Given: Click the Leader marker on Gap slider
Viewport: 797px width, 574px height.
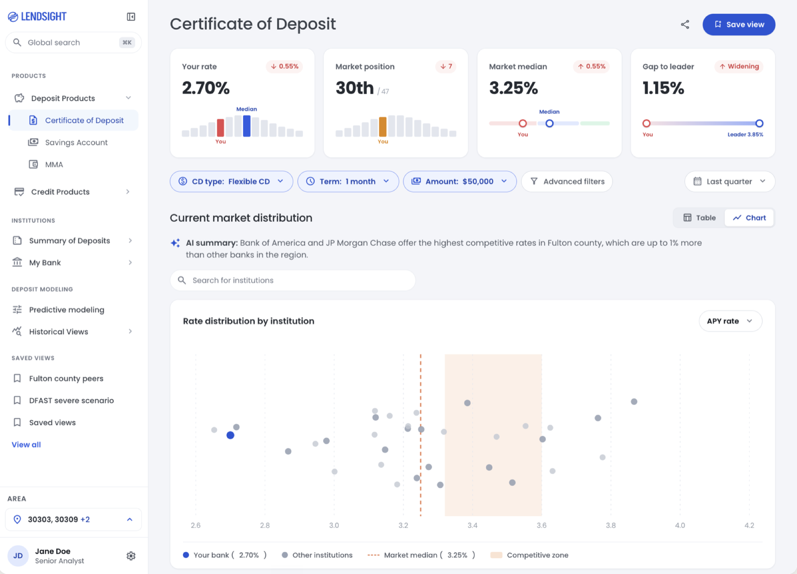Looking at the screenshot, I should (759, 123).
